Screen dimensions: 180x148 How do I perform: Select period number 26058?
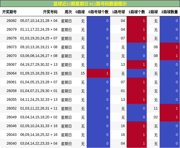(x=12, y=91)
